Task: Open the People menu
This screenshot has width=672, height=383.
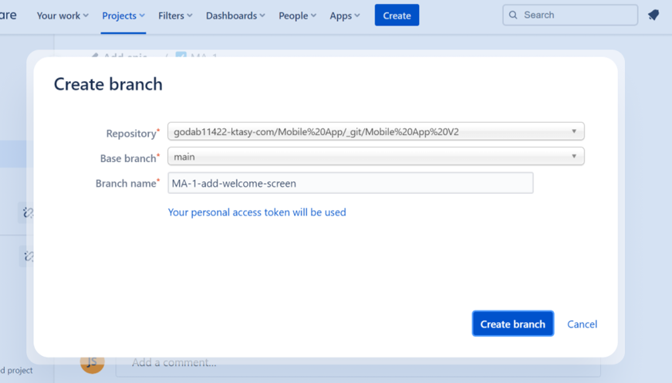Action: point(297,15)
